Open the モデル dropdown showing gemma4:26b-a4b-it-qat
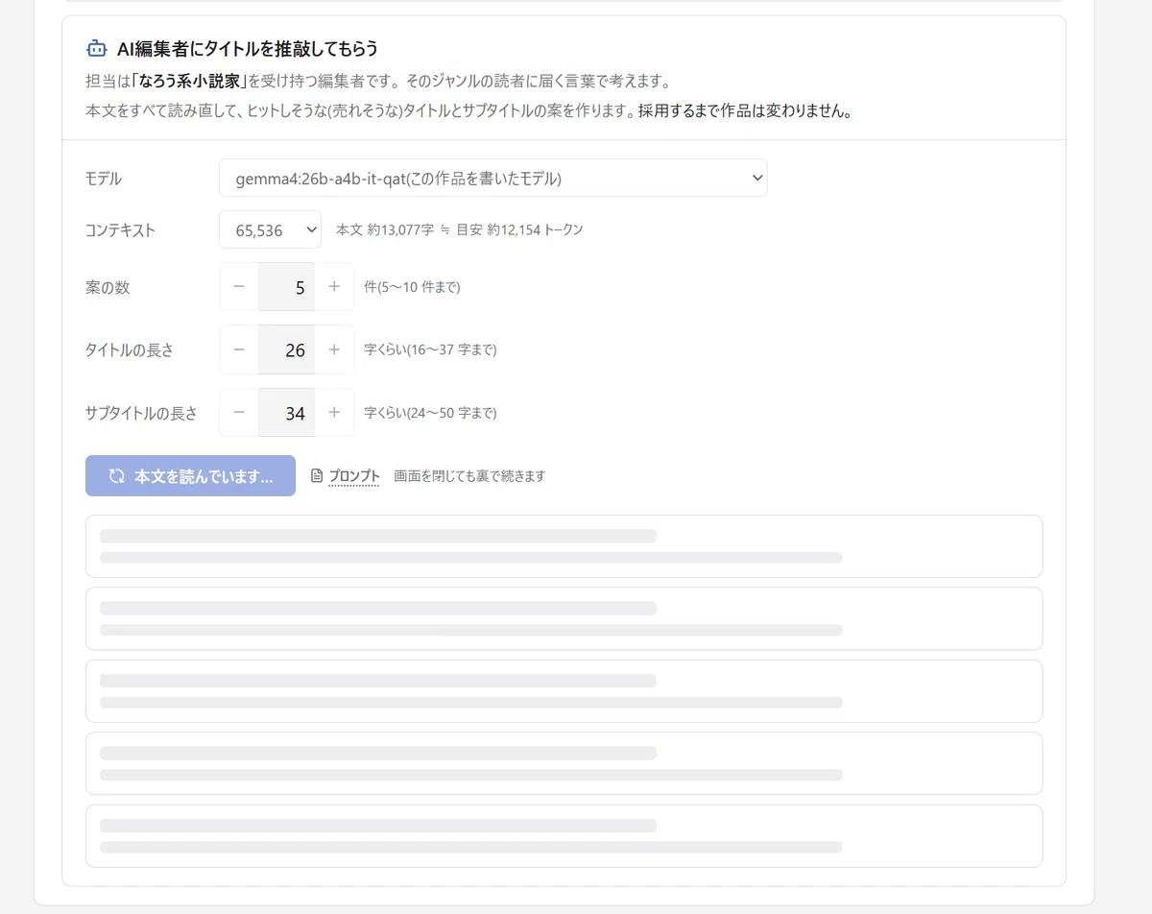 493,178
